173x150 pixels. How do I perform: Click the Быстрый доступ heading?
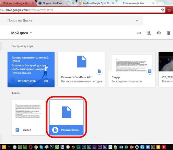point(22,46)
